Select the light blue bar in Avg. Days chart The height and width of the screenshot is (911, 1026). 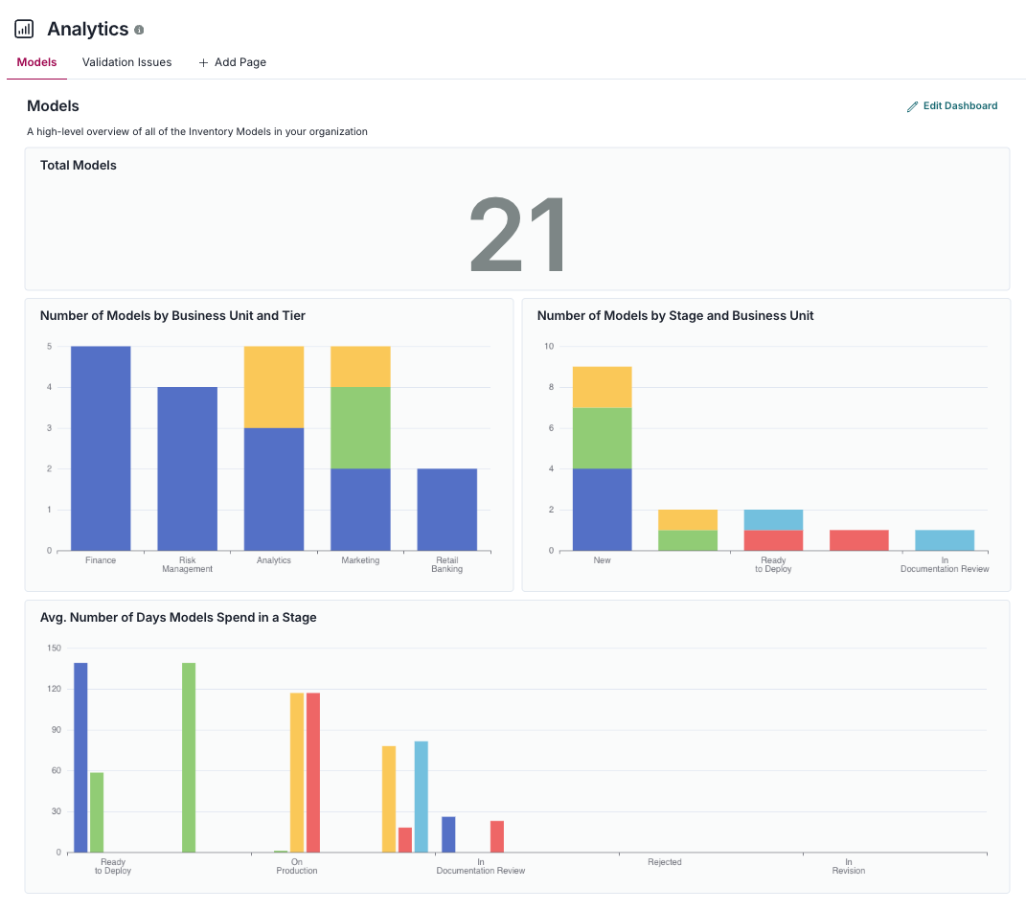pyautogui.click(x=422, y=796)
